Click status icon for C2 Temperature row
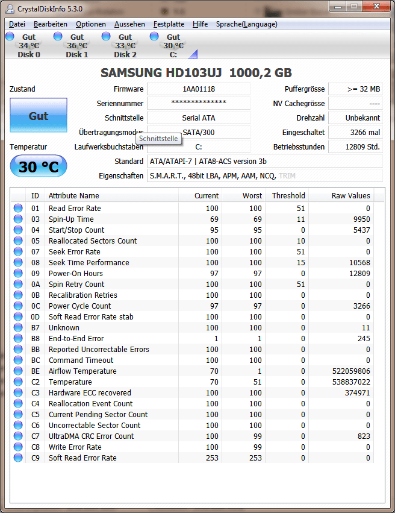 [x=18, y=382]
